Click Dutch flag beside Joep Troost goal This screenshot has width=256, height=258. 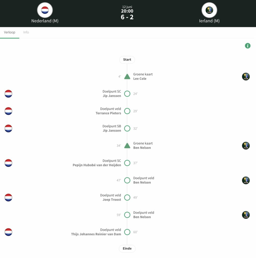pos(8,198)
